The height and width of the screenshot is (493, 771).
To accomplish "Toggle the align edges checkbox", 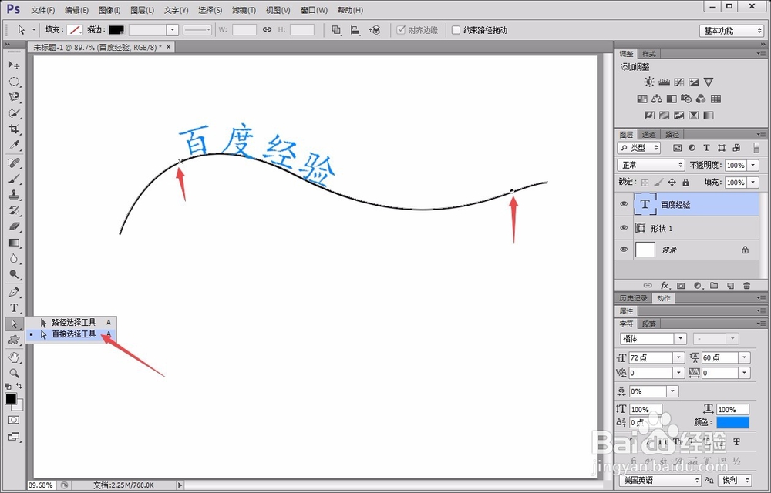I will [x=401, y=30].
